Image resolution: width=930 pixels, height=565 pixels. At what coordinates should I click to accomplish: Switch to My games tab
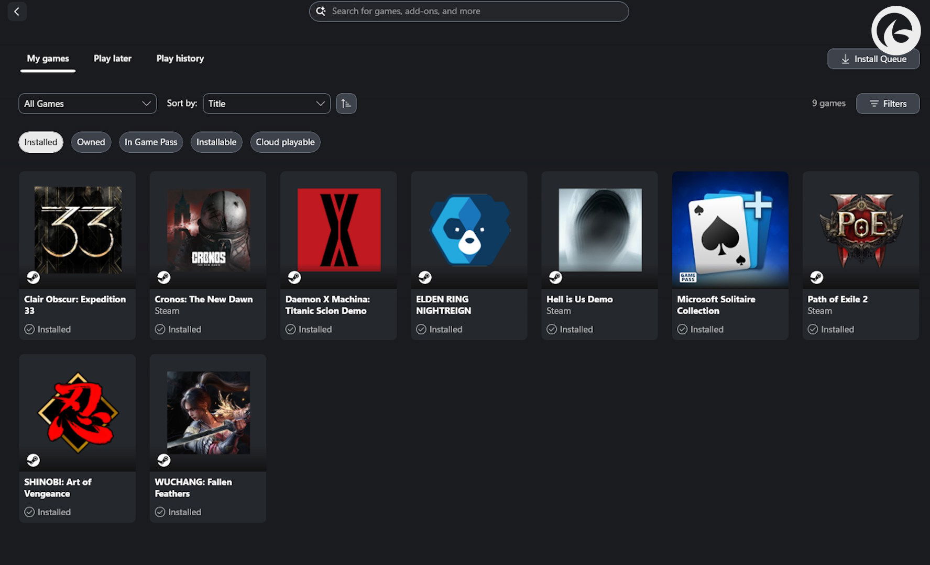pos(48,59)
